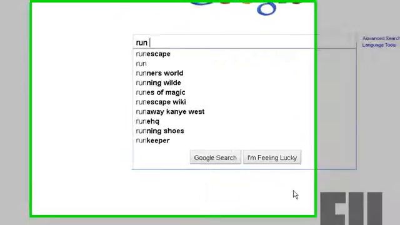Pick the "runkeeper" suggestion
The image size is (400, 225).
152,141
